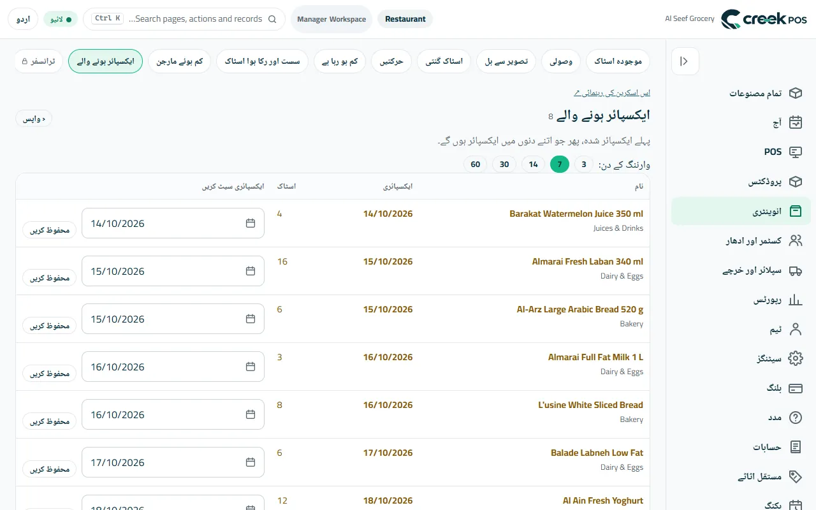Open the language selector showing اردو
The image size is (816, 510).
coord(23,19)
